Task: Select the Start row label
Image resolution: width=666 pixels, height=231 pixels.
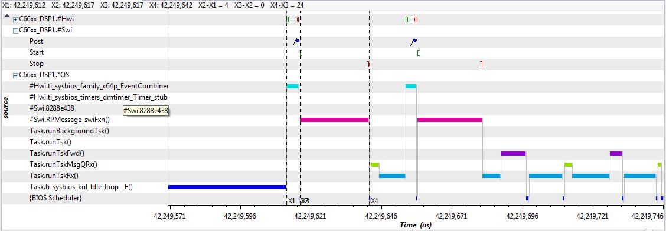Action: click(37, 52)
